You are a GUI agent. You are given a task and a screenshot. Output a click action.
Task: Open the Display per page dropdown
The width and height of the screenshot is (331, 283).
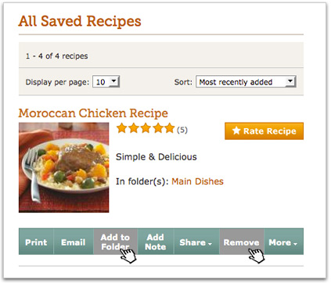106,82
